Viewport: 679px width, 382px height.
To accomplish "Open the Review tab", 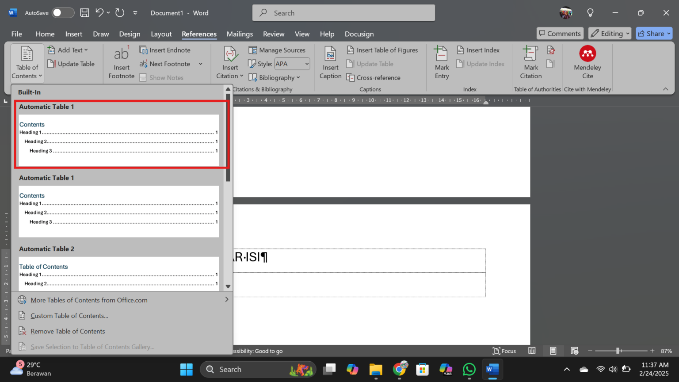I will (273, 34).
